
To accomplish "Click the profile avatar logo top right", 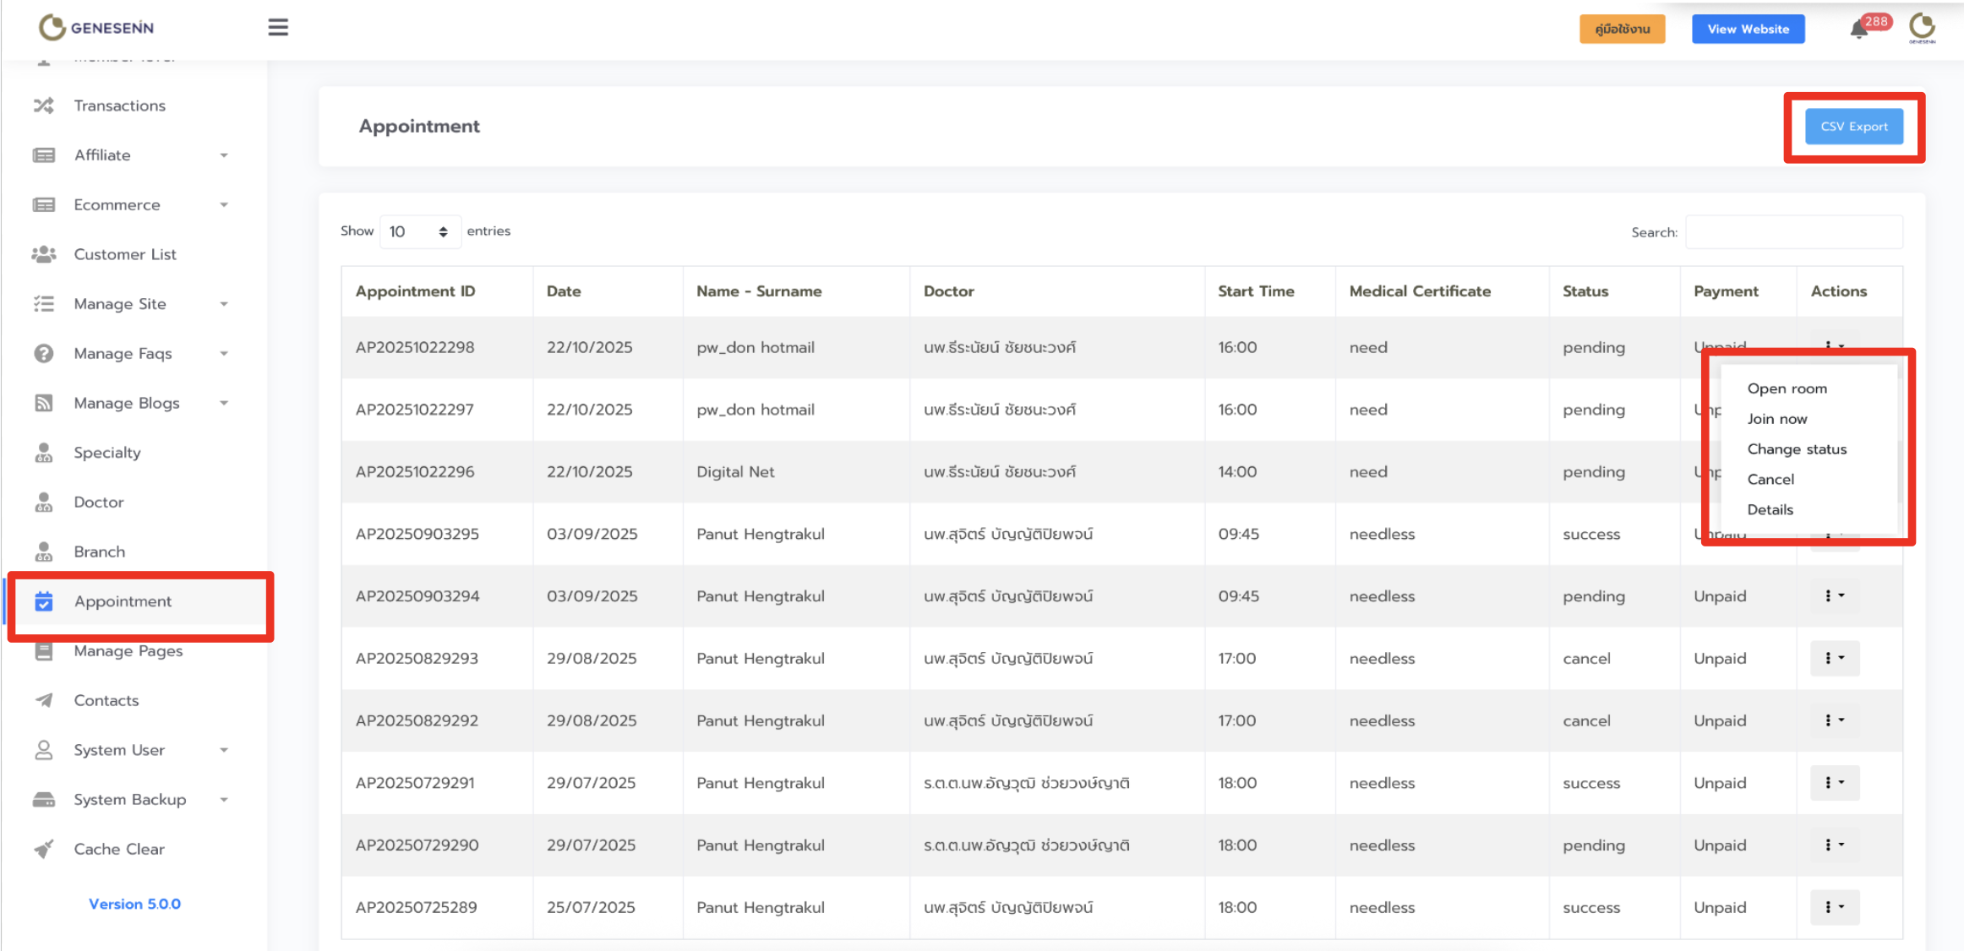I will tap(1922, 28).
